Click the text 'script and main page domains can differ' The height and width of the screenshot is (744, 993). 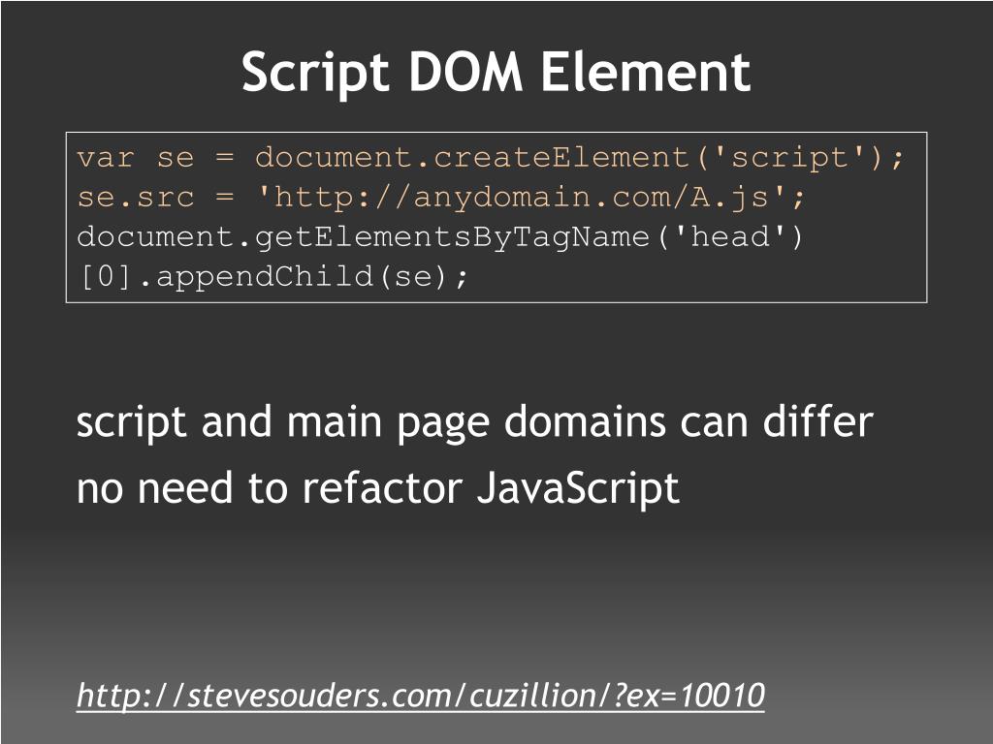click(x=475, y=422)
